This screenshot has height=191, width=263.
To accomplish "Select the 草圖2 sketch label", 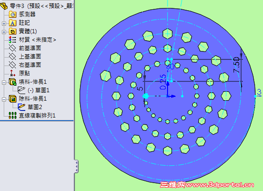I will [x=35, y=107].
